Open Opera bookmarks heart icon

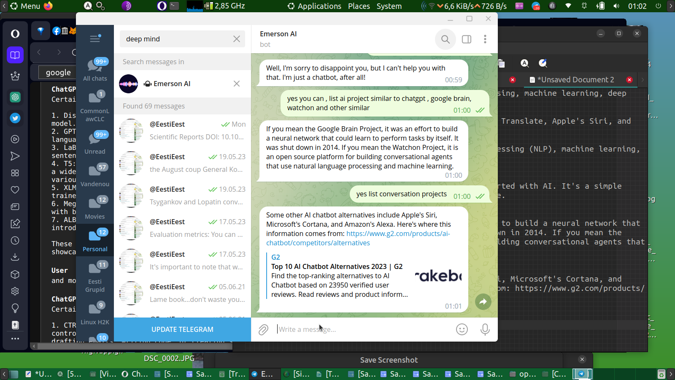click(15, 190)
